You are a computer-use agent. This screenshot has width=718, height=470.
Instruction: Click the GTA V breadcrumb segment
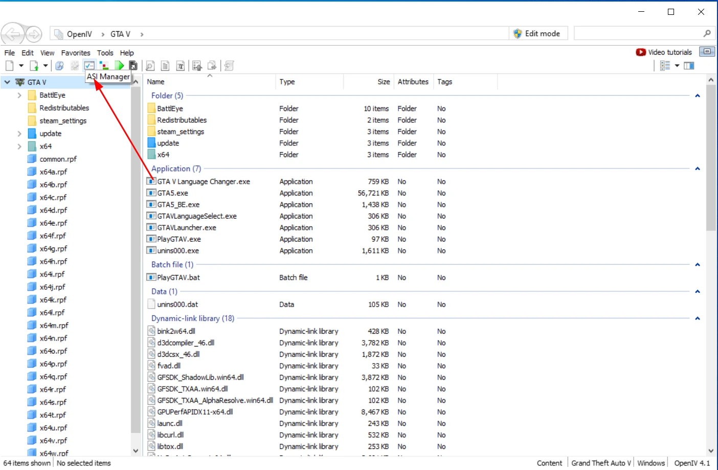120,34
